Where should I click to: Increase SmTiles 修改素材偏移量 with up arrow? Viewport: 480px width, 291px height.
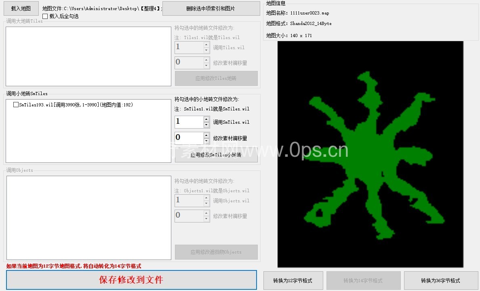(206, 135)
